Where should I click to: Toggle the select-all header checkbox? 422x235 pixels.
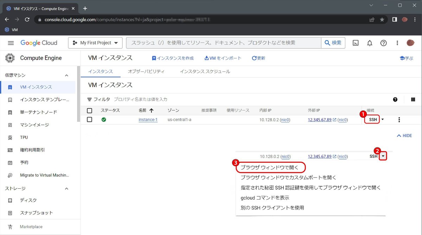pyautogui.click(x=89, y=110)
